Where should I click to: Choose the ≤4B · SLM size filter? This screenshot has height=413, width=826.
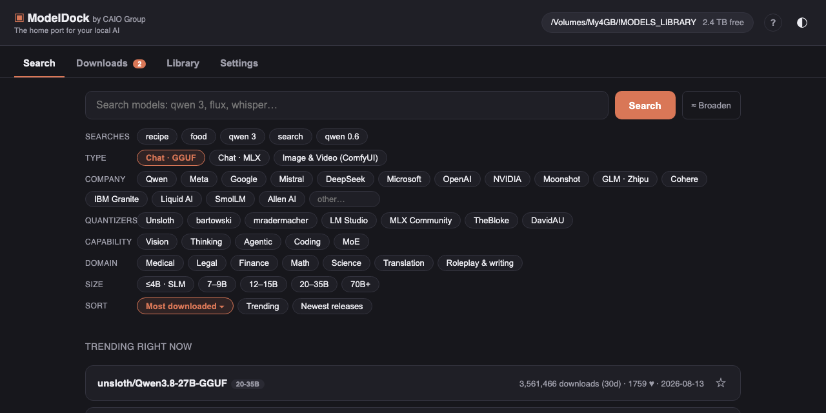coord(166,284)
